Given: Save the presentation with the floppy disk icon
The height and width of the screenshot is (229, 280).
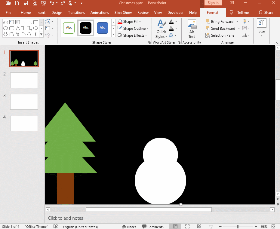Looking at the screenshot, I should 26,3.
